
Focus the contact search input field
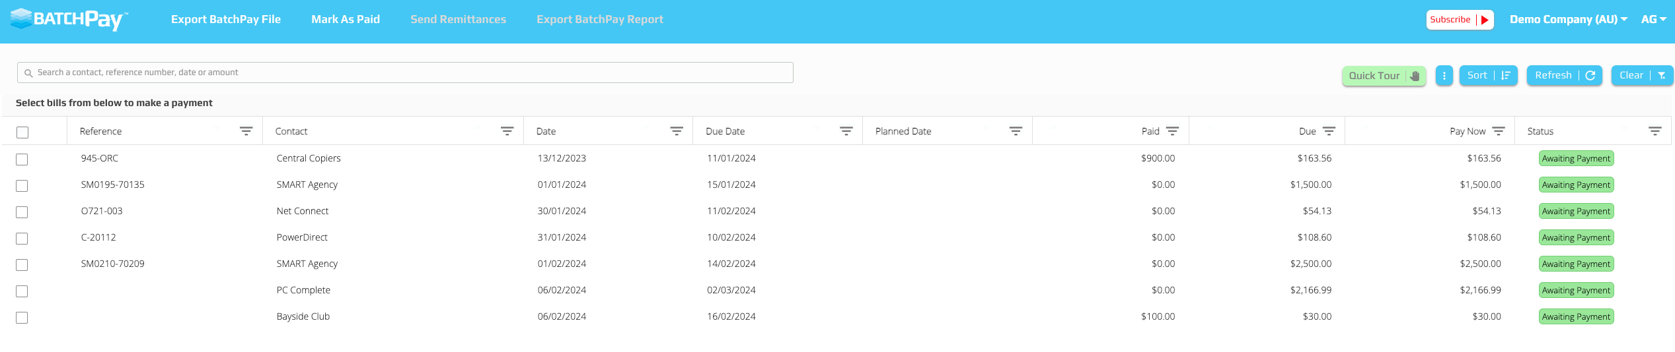pos(405,73)
